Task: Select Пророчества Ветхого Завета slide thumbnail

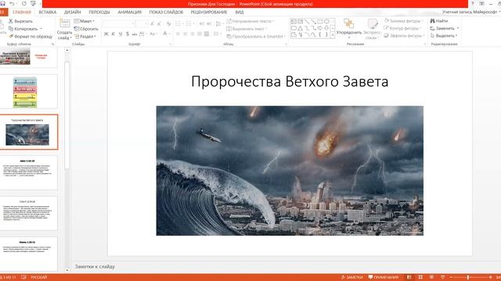Action: tap(28, 132)
